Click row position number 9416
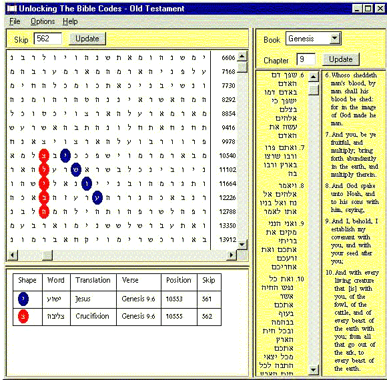 (228, 128)
